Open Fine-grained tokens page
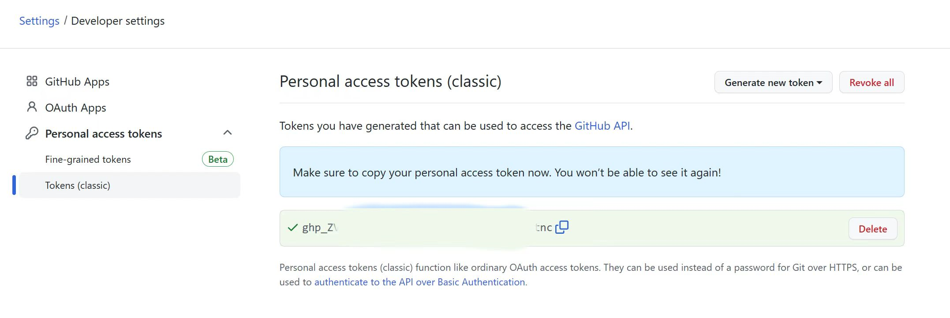This screenshot has height=318, width=950. point(88,159)
